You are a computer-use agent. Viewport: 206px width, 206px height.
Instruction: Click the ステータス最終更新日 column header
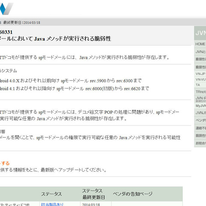coord(94,194)
